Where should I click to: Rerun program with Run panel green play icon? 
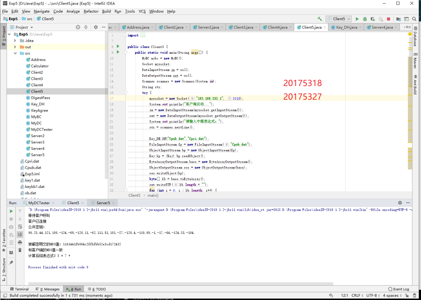pos(11,211)
